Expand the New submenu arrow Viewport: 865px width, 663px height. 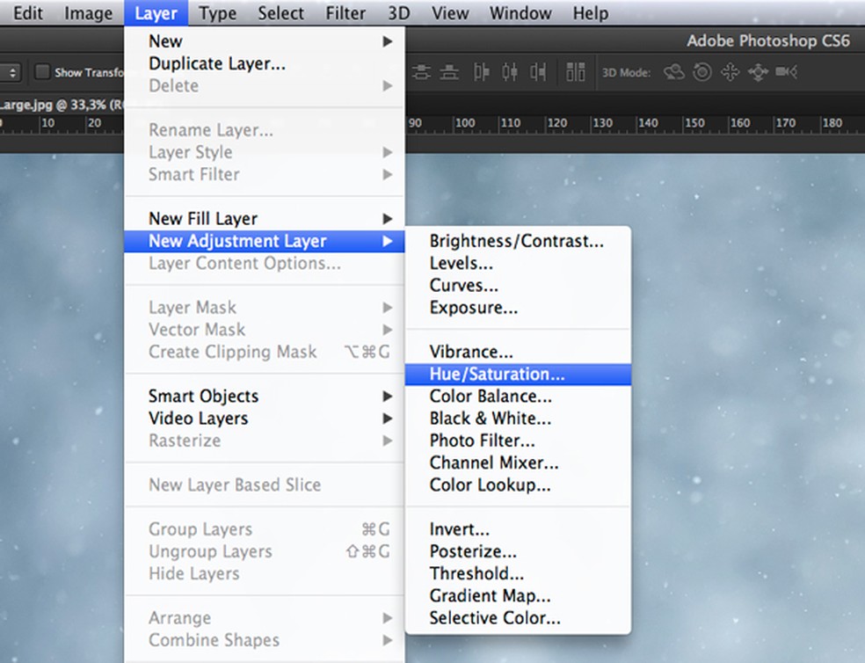click(388, 41)
